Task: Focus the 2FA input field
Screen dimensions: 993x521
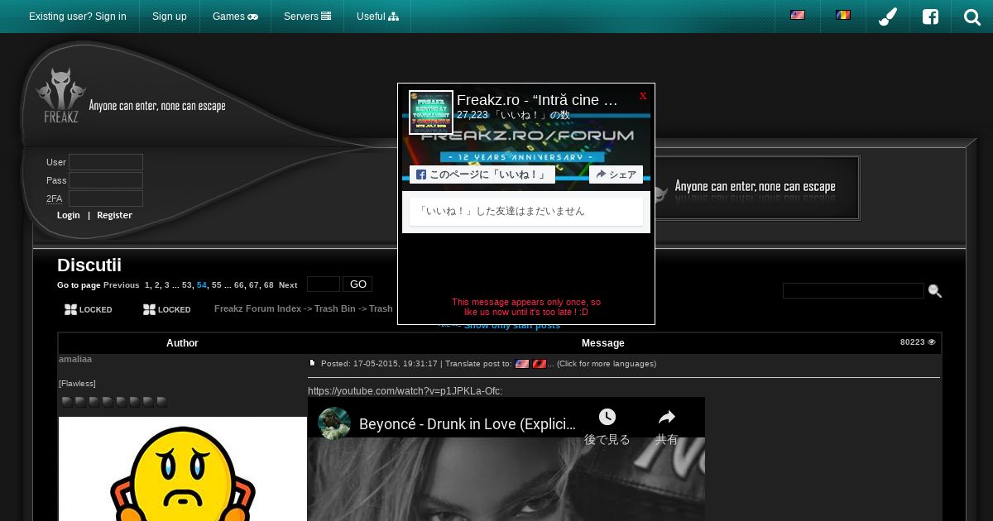Action: click(x=106, y=198)
